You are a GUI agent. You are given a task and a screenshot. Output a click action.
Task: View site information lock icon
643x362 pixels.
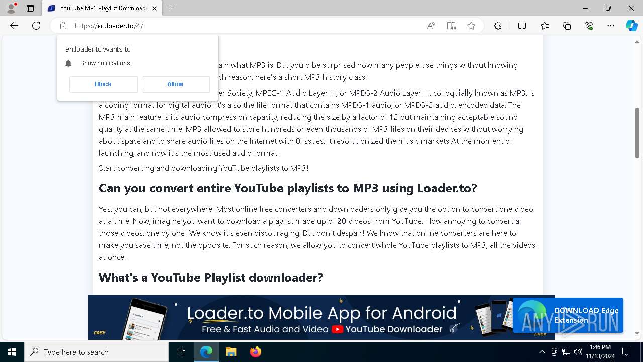(63, 26)
